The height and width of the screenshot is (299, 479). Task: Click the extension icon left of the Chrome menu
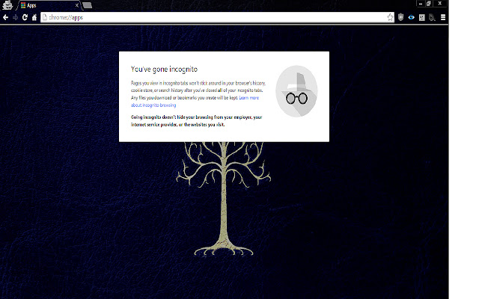pyautogui.click(x=432, y=18)
